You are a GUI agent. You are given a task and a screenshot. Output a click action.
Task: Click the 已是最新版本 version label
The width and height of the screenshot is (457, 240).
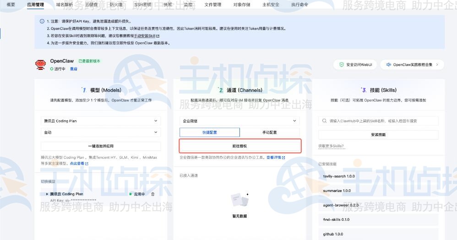click(89, 61)
